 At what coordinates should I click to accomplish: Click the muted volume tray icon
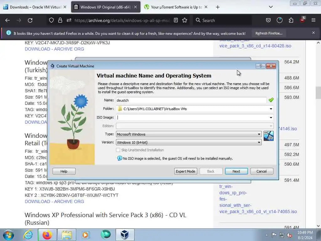tap(289, 235)
